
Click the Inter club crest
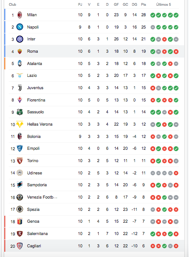tap(20, 39)
